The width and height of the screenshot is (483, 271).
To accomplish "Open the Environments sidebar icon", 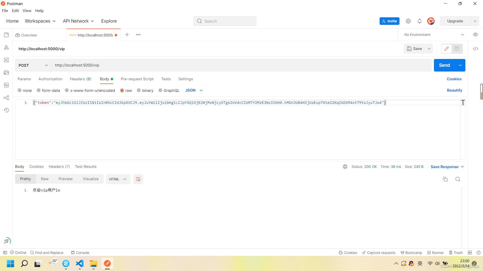I will pyautogui.click(x=6, y=60).
